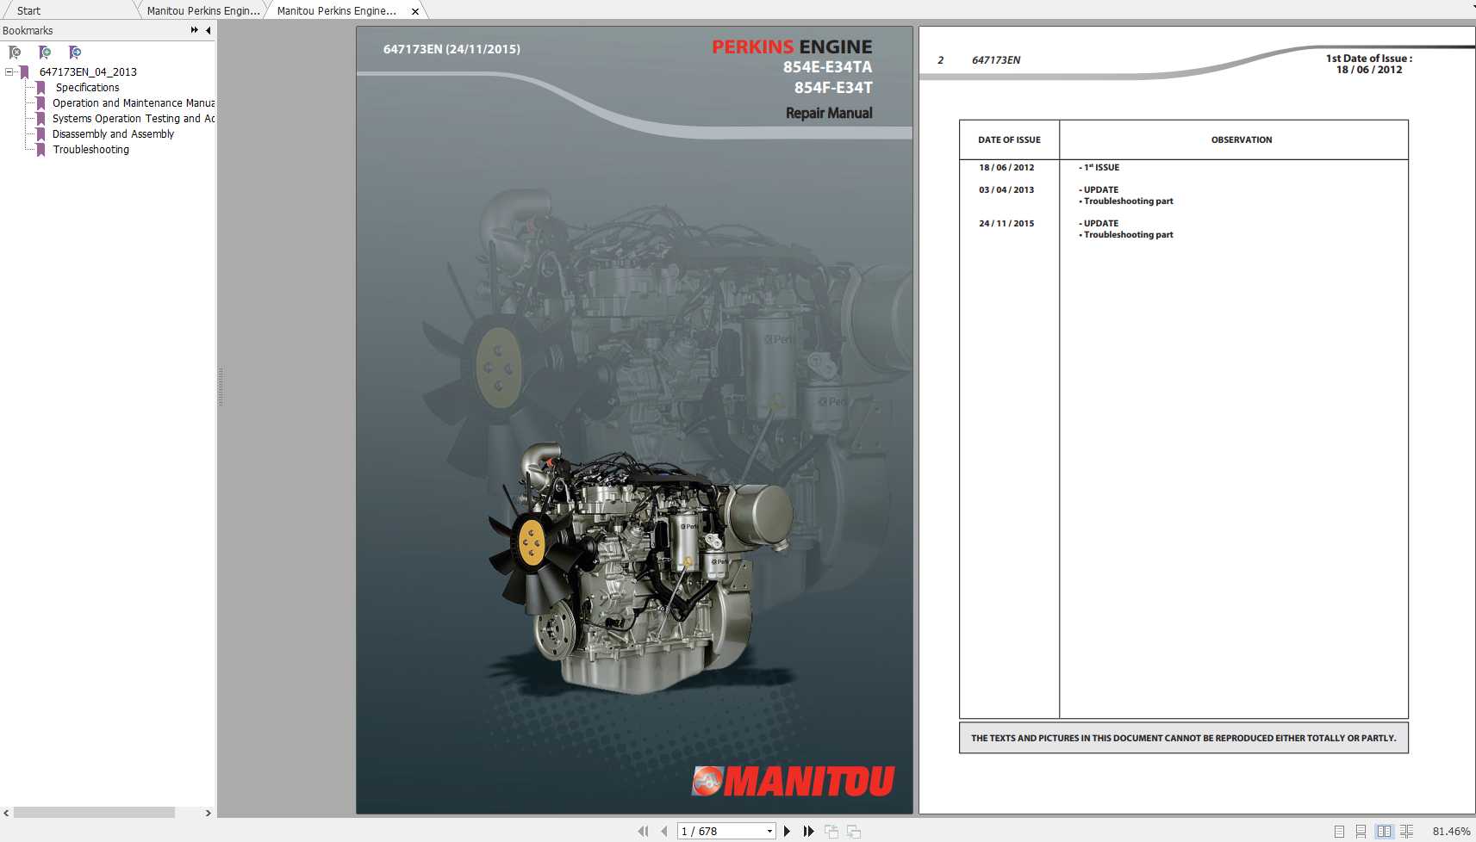Click the next view icon in navigation bar

pos(854,831)
